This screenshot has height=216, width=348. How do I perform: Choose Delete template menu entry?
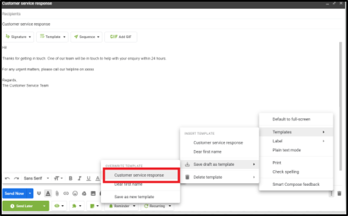208,177
